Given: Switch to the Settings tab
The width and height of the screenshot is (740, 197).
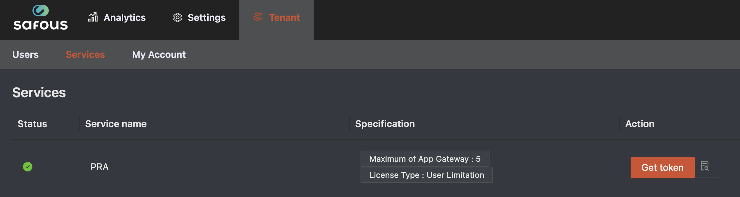Looking at the screenshot, I should pos(206,17).
